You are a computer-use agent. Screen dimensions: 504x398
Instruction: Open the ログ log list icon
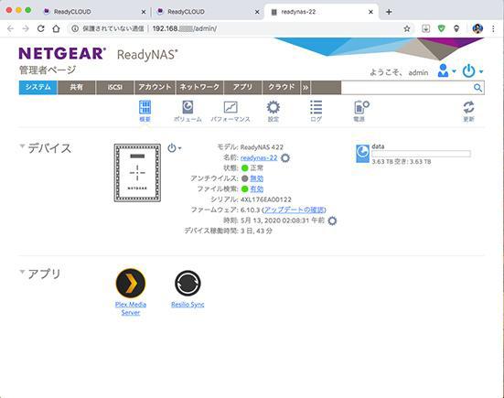point(316,111)
